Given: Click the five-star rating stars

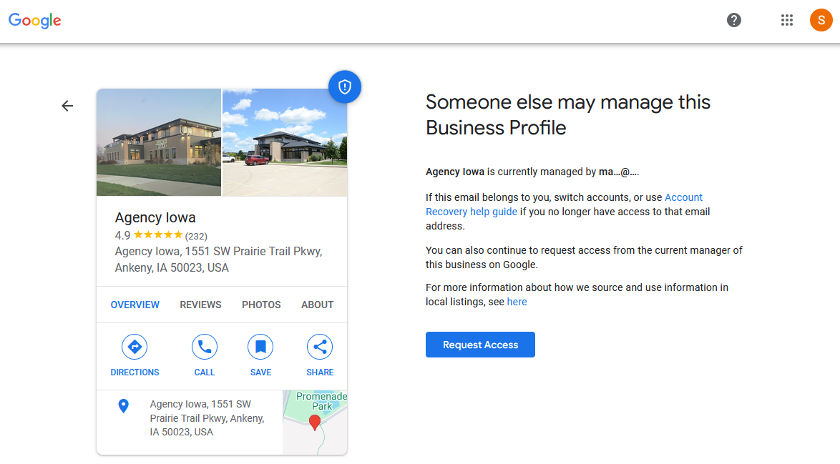Looking at the screenshot, I should tap(158, 235).
